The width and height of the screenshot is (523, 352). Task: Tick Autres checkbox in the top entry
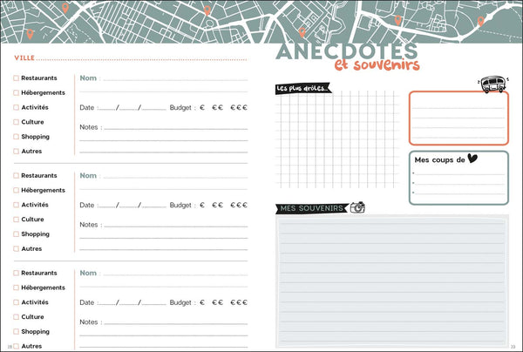[16, 152]
